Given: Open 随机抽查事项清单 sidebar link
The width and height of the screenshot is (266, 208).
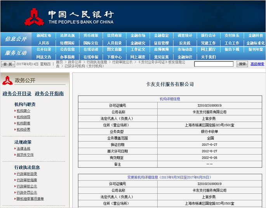Looking at the screenshot, I should pos(30,199).
